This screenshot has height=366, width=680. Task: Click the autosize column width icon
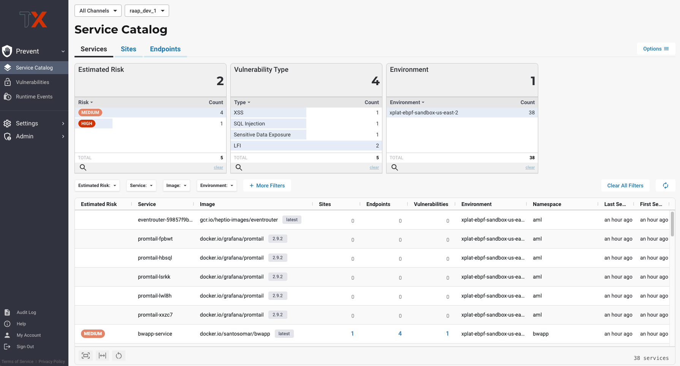pos(102,356)
